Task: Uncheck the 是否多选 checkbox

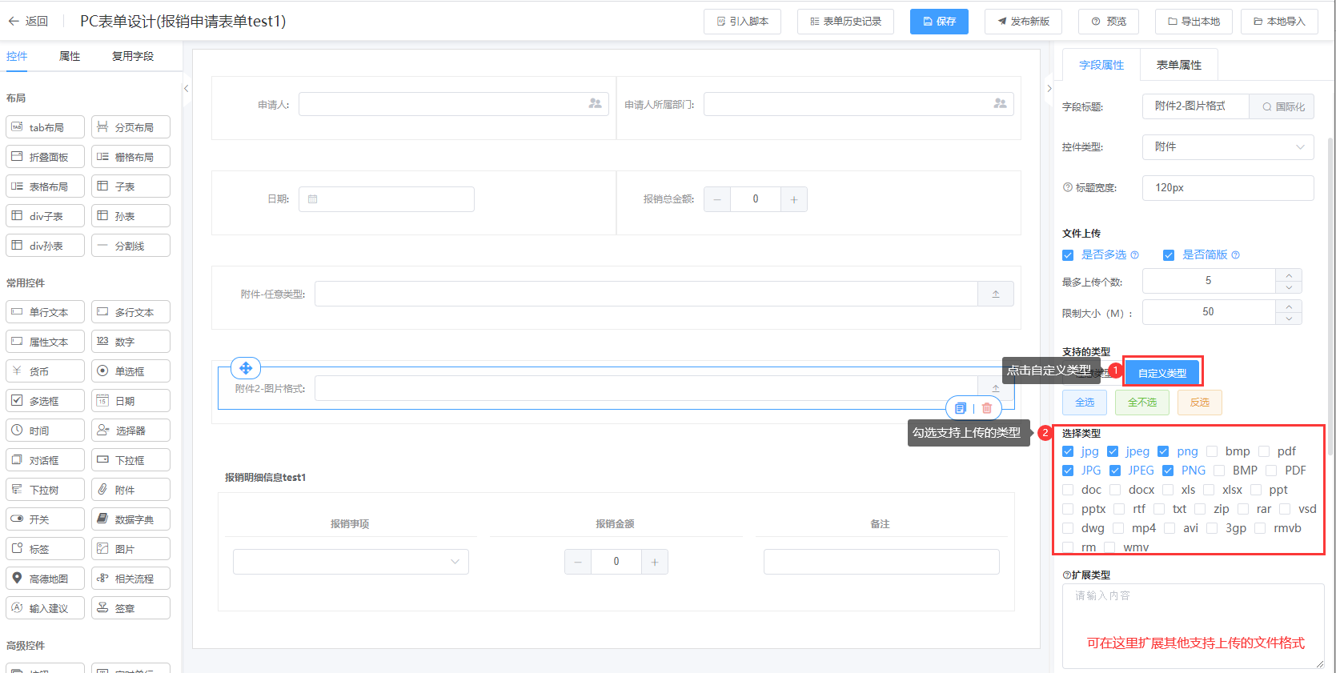Action: 1068,255
